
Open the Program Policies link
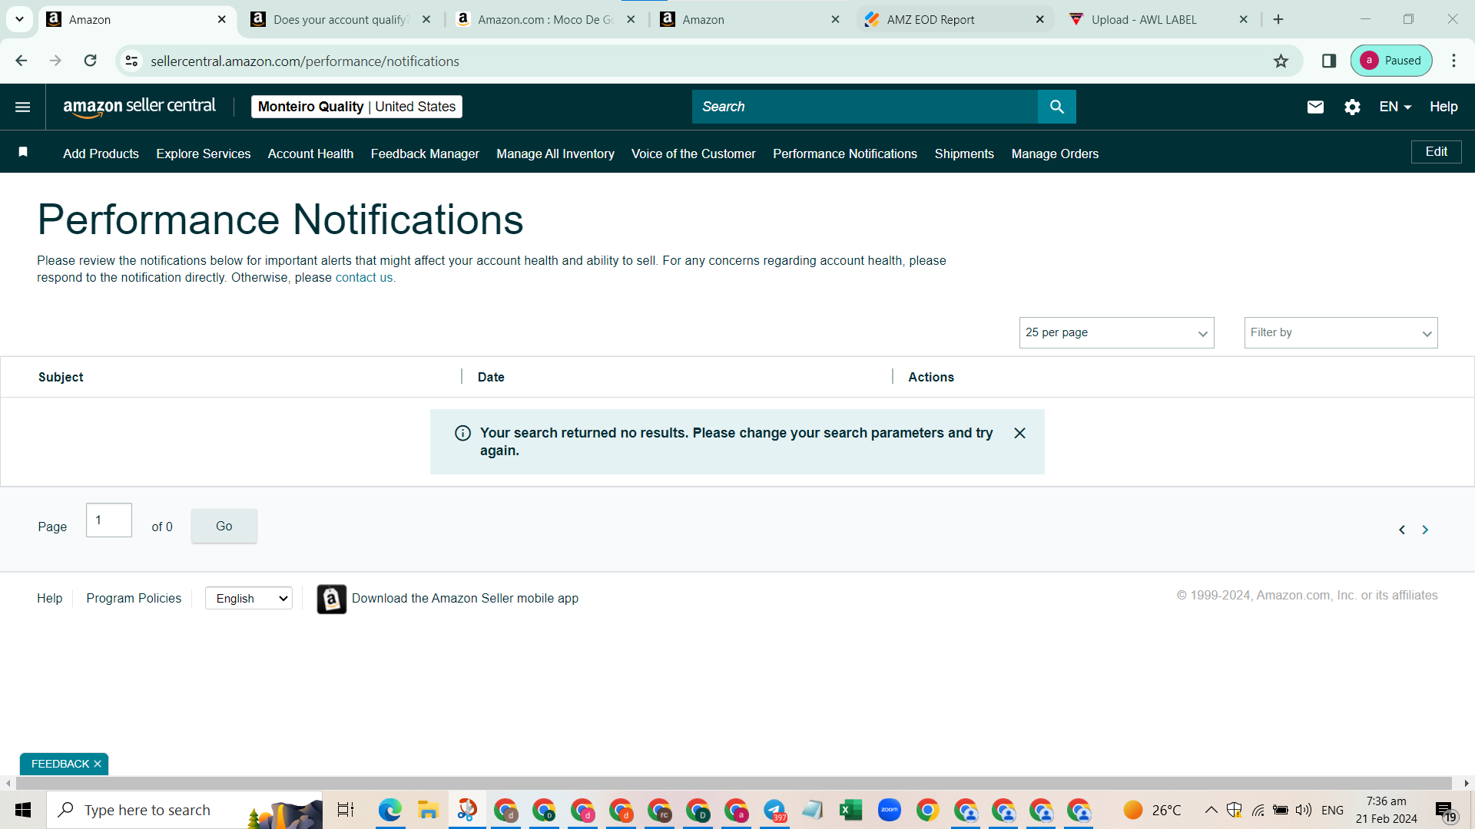tap(134, 599)
